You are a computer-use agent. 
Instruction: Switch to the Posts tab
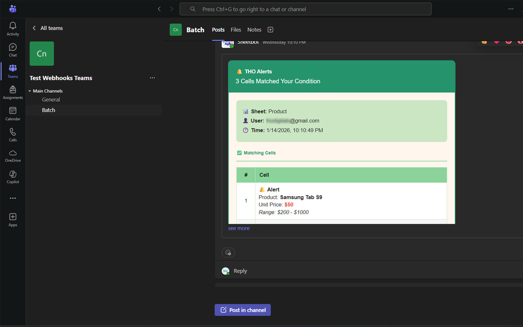coord(218,29)
